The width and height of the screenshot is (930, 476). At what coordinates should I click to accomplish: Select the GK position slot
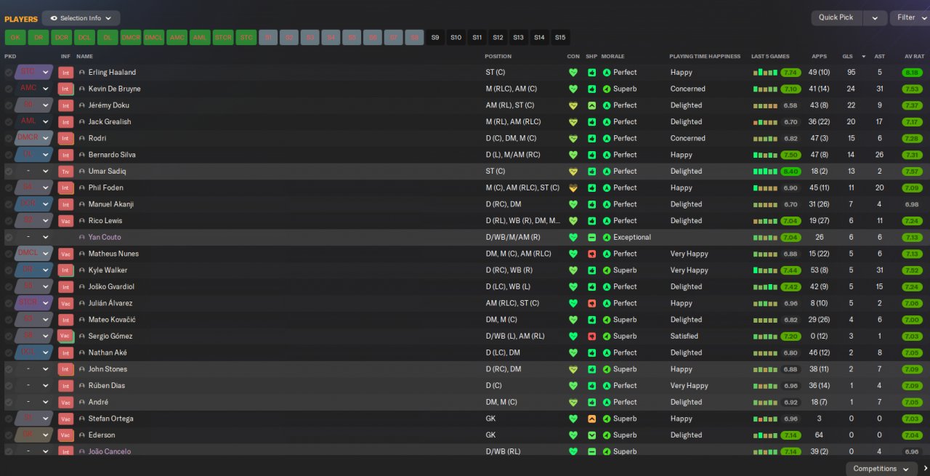click(15, 37)
